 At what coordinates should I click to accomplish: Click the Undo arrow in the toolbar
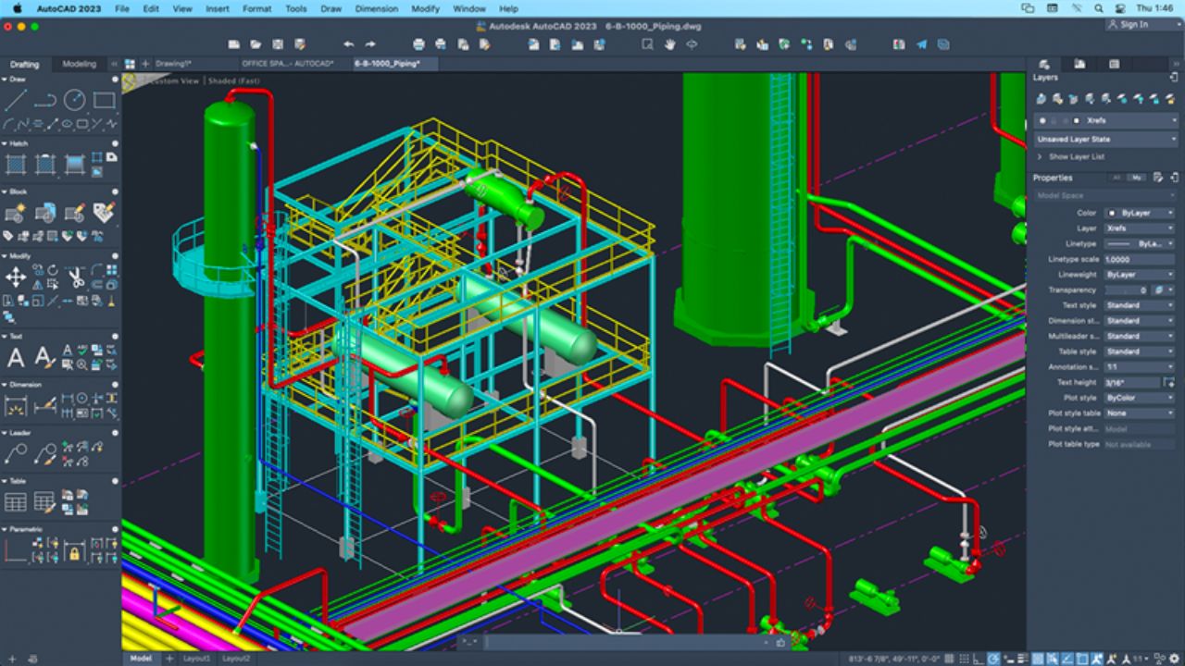pyautogui.click(x=348, y=43)
